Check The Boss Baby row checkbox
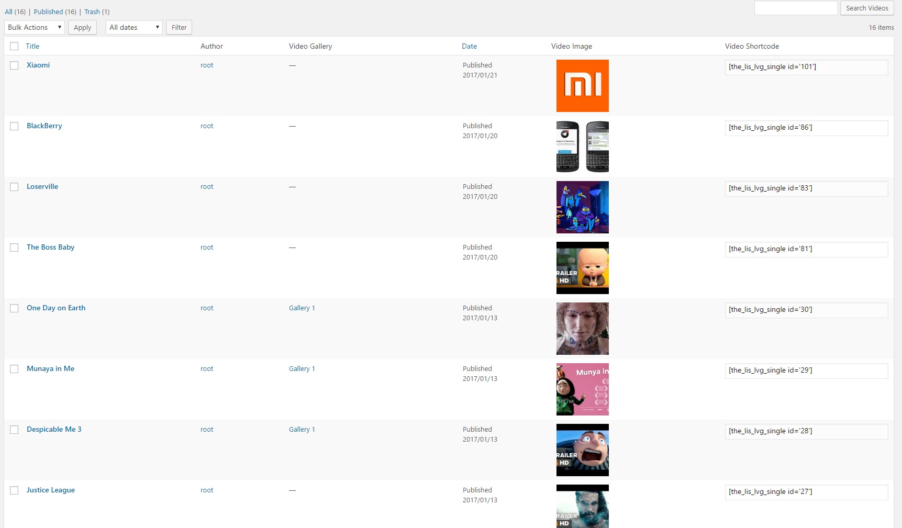 click(14, 248)
